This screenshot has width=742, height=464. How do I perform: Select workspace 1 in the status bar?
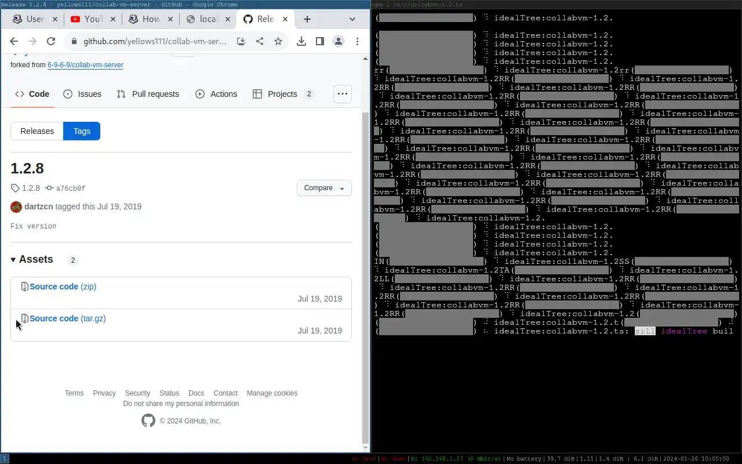tap(5, 459)
